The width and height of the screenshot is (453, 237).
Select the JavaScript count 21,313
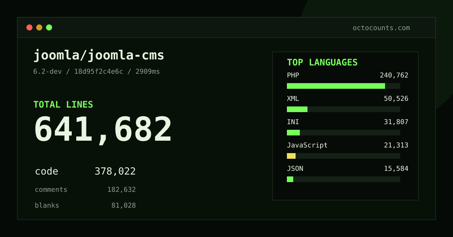click(x=396, y=145)
